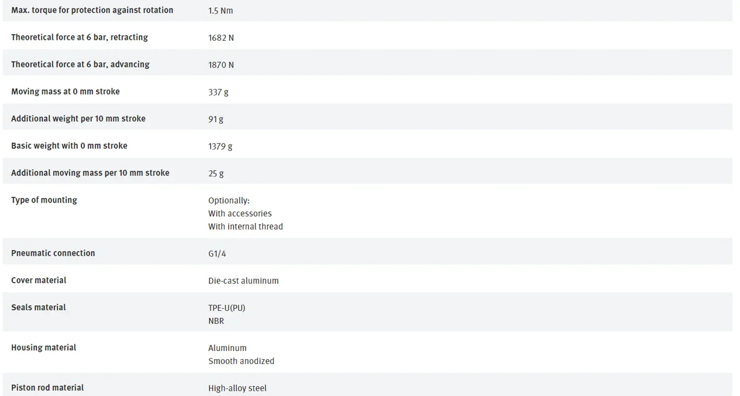Click the "Housing material" row label
This screenshot has width=740, height=396.
[43, 348]
